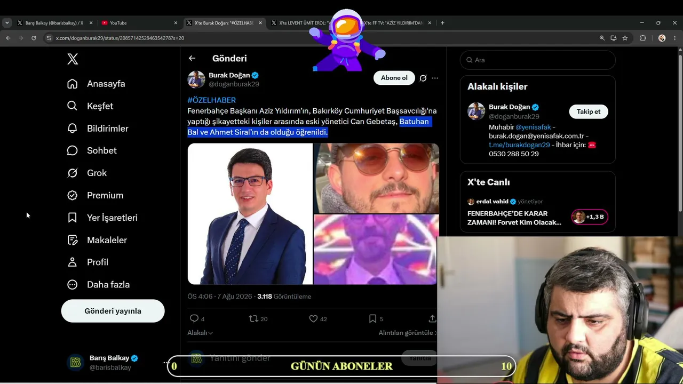Click the browser reload button

pos(34,38)
